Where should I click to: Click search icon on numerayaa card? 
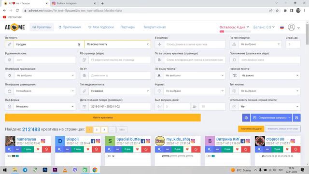click(9, 149)
